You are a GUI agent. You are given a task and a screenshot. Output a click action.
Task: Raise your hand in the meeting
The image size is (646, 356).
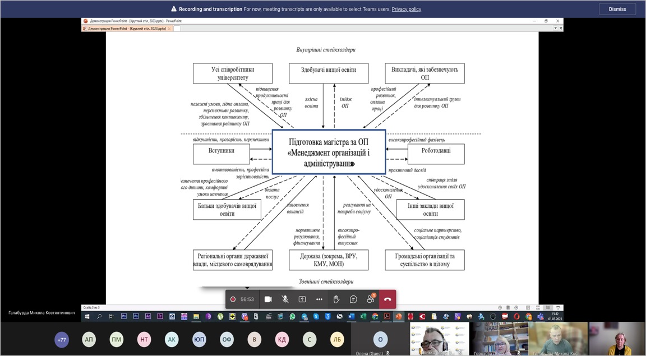[336, 299]
